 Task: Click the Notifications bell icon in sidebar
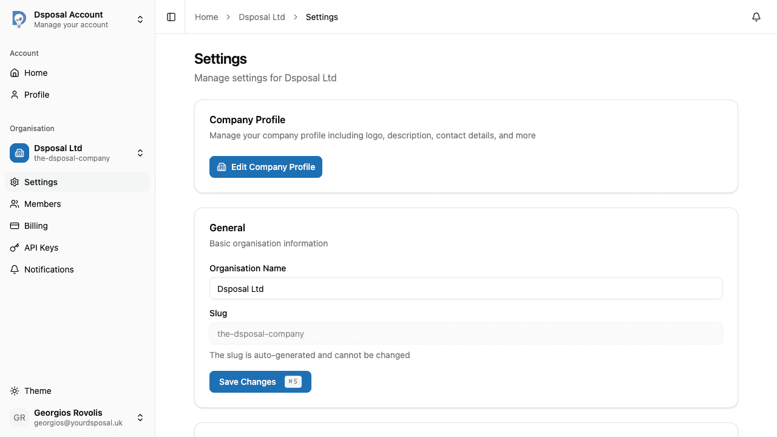pyautogui.click(x=15, y=269)
